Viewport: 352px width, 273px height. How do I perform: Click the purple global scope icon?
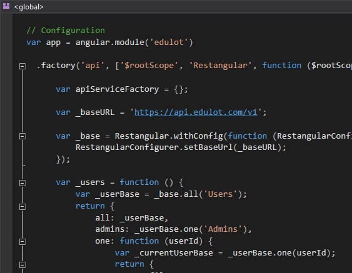click(x=6, y=6)
